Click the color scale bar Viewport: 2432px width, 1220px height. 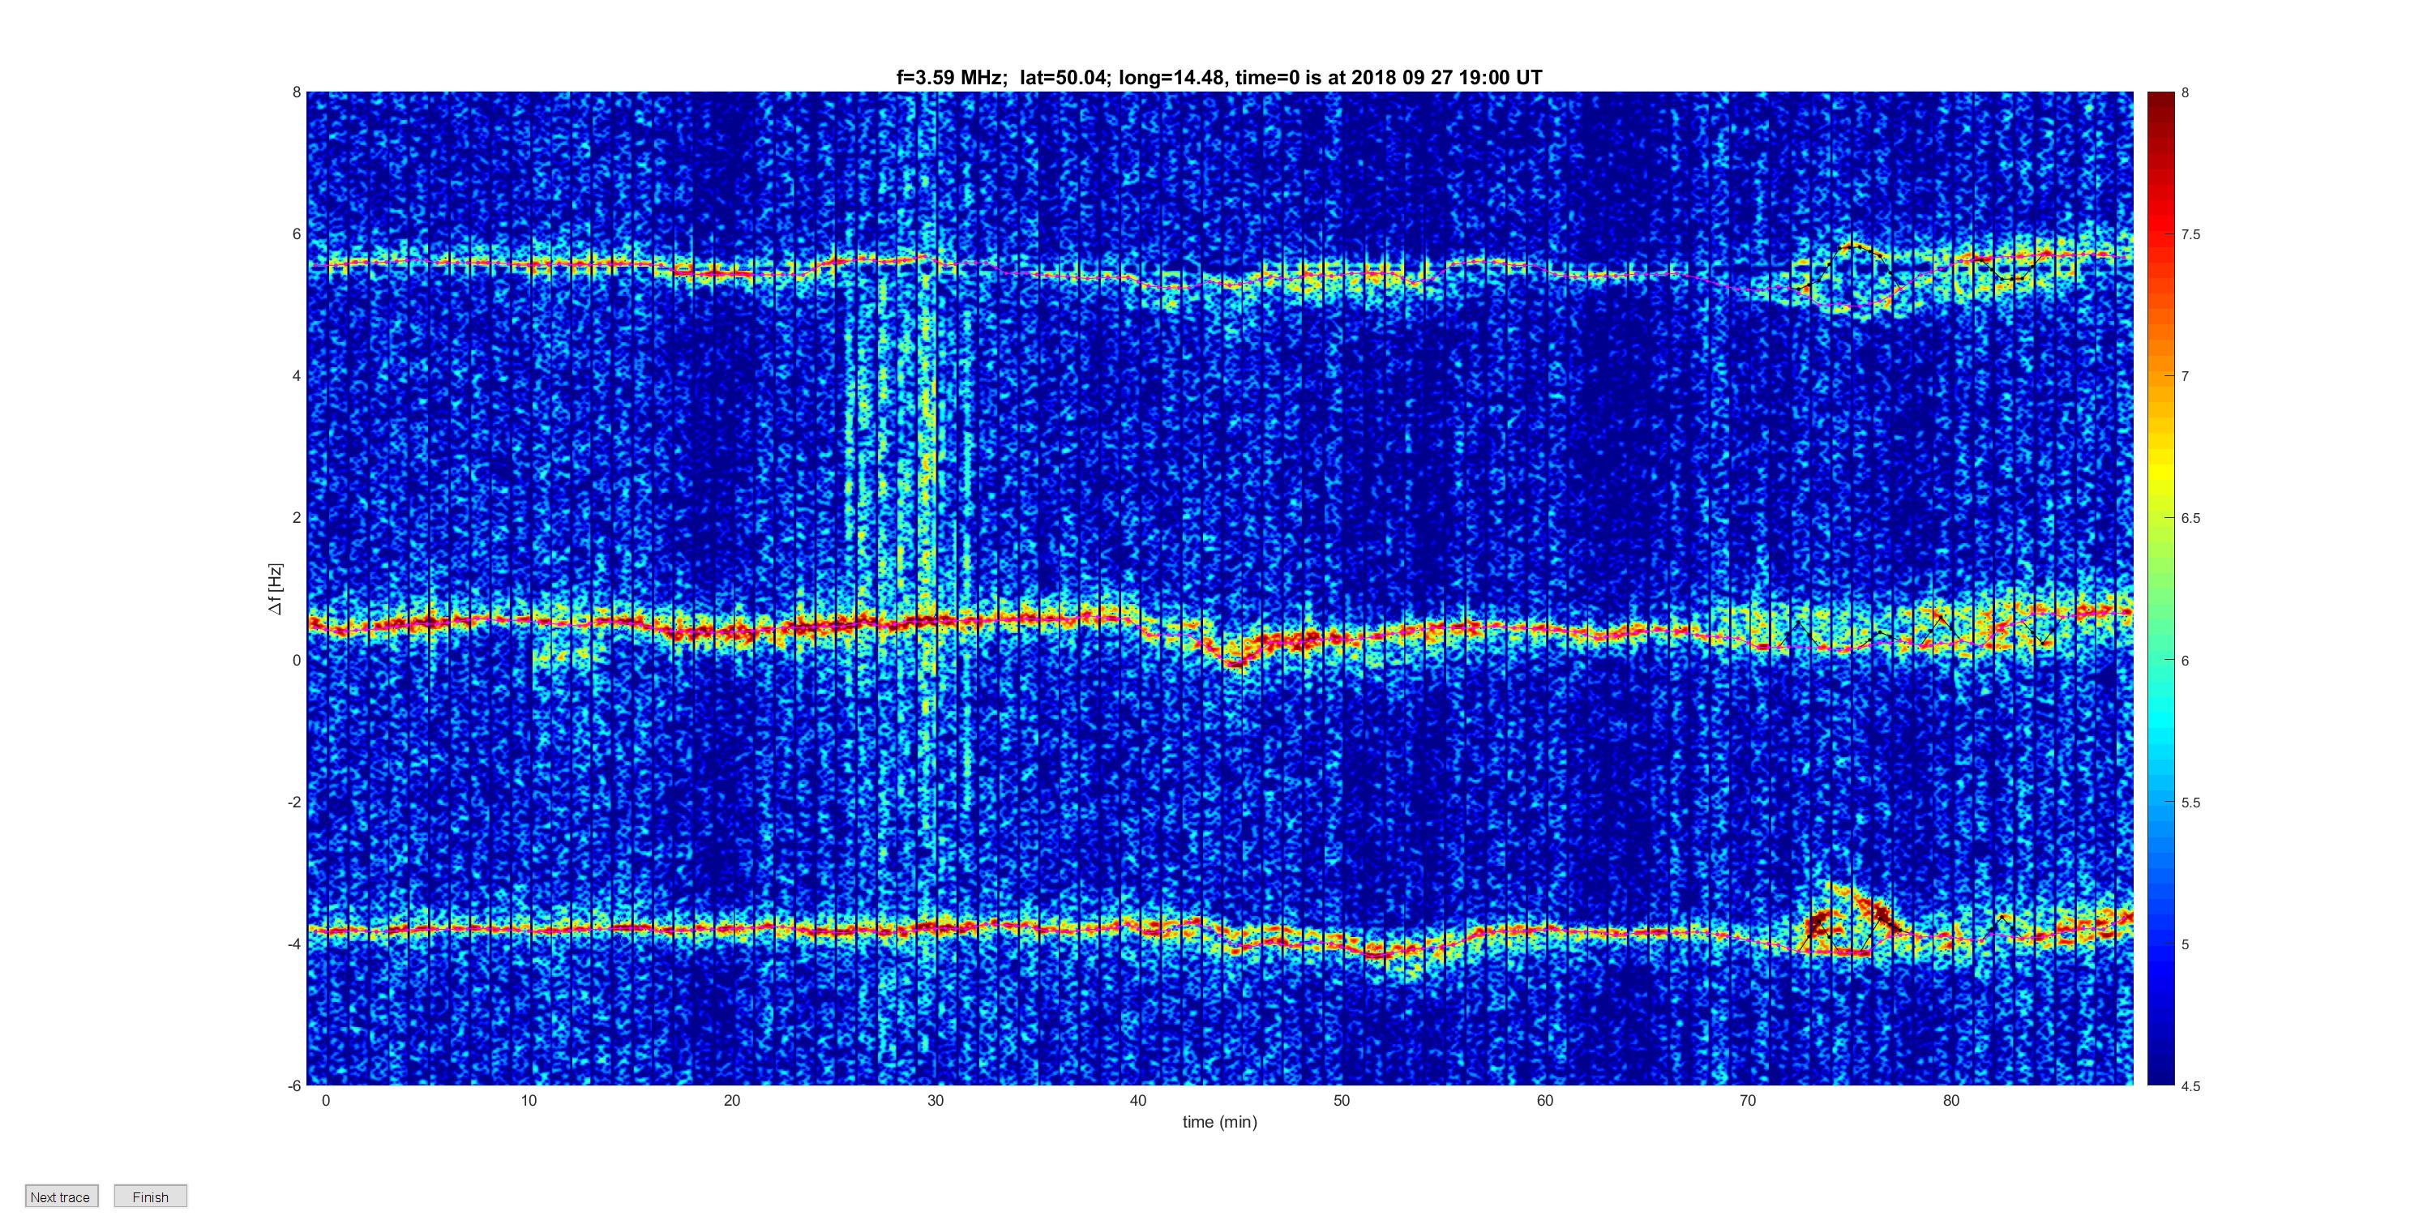point(2161,589)
